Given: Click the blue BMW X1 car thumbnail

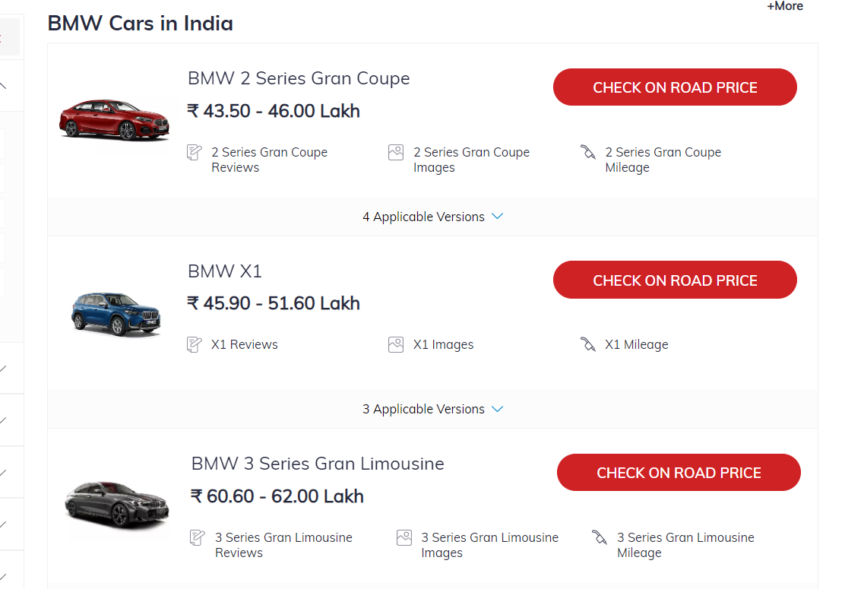Looking at the screenshot, I should coord(116,312).
